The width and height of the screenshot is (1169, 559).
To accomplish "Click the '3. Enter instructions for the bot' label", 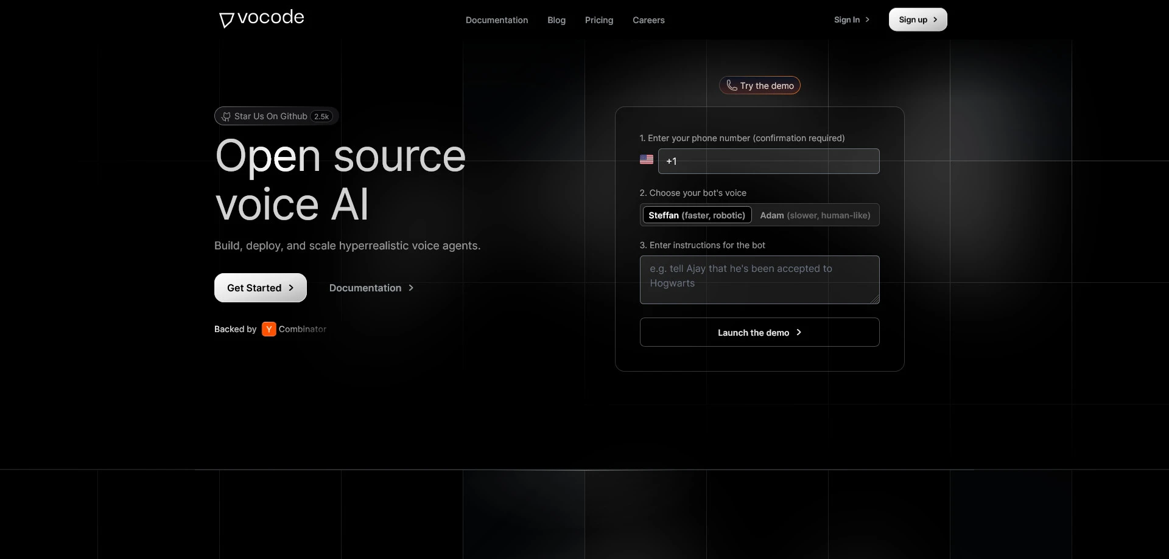I will [x=703, y=245].
